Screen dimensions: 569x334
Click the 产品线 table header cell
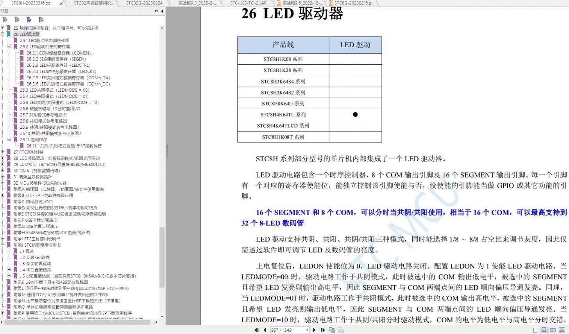click(283, 45)
